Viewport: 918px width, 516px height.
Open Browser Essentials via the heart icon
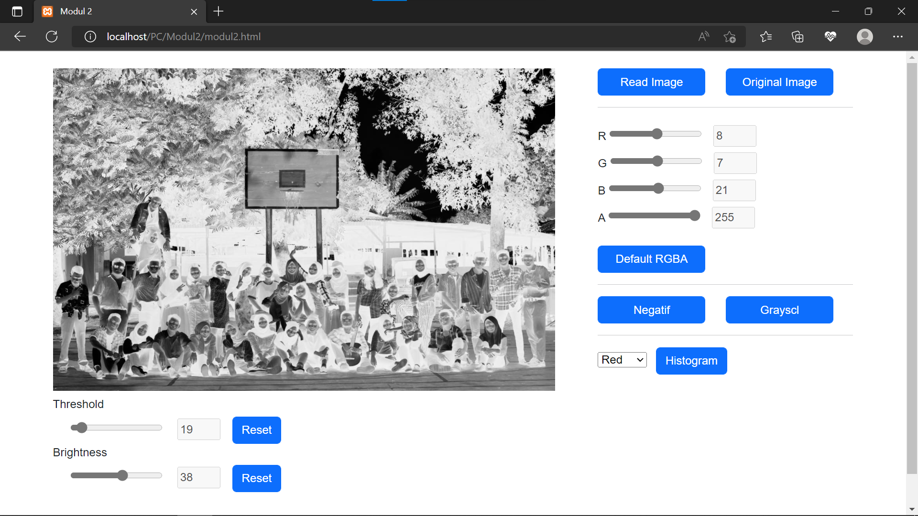[x=831, y=36]
